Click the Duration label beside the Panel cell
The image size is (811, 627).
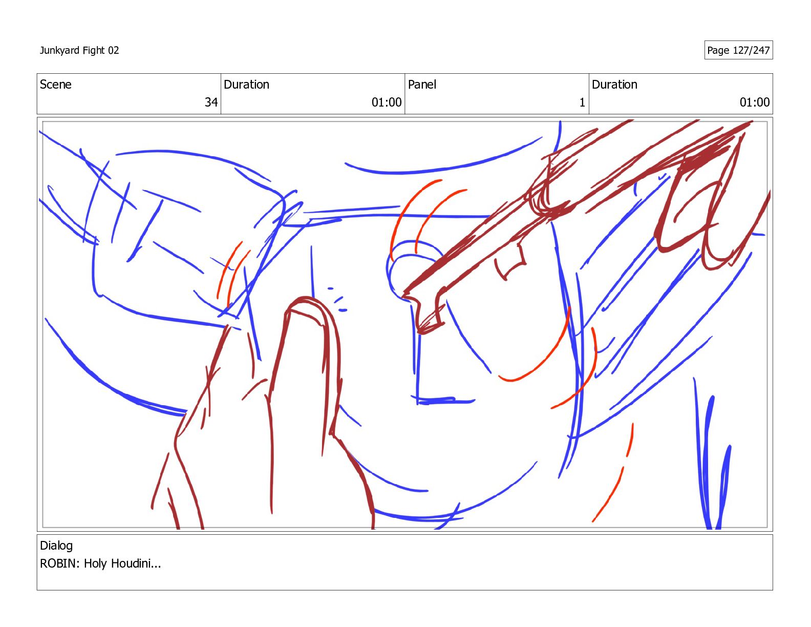pyautogui.click(x=614, y=85)
